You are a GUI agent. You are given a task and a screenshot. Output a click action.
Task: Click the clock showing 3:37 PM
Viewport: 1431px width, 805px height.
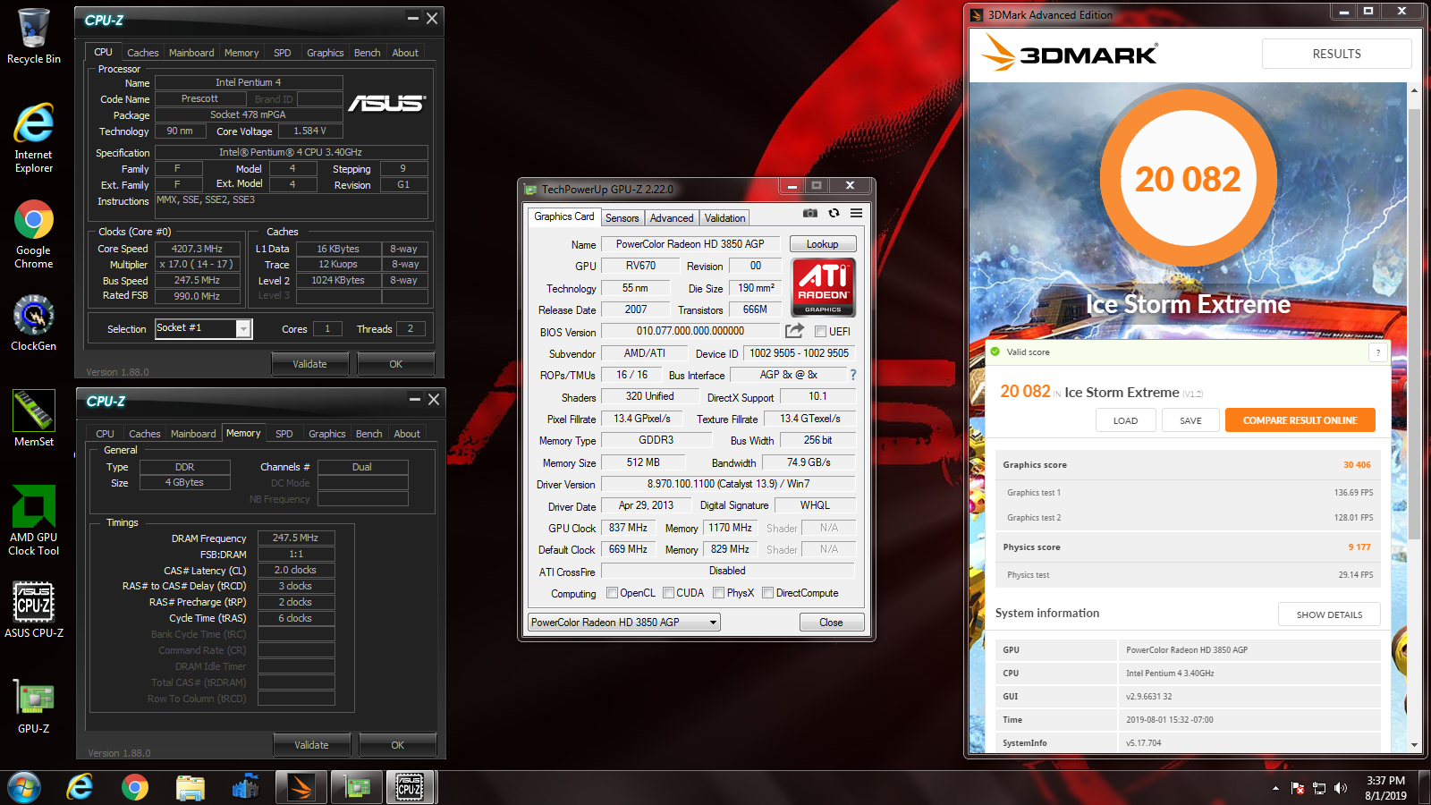1385,788
